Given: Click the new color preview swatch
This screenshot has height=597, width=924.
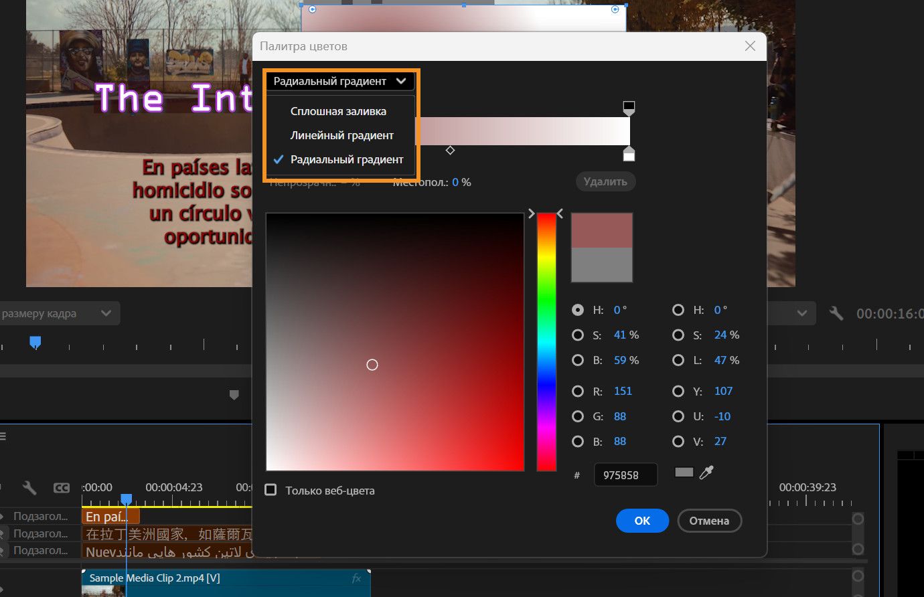Looking at the screenshot, I should (x=601, y=231).
